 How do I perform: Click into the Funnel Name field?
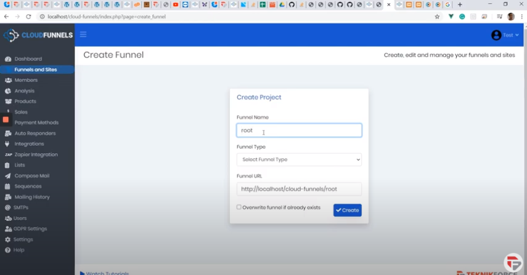[x=299, y=130]
